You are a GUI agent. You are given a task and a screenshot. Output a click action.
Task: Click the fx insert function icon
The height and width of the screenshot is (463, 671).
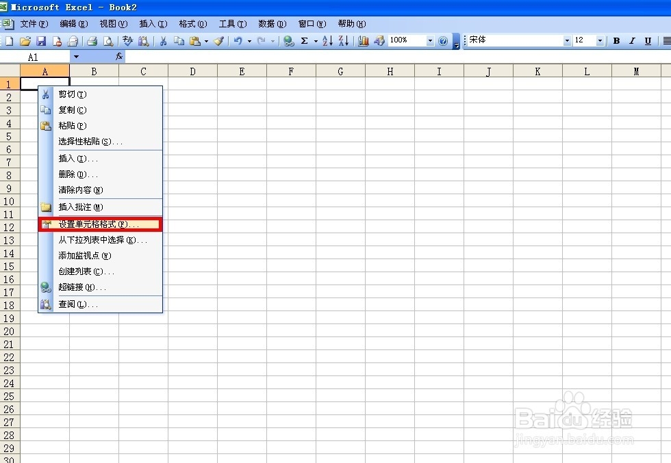click(119, 57)
